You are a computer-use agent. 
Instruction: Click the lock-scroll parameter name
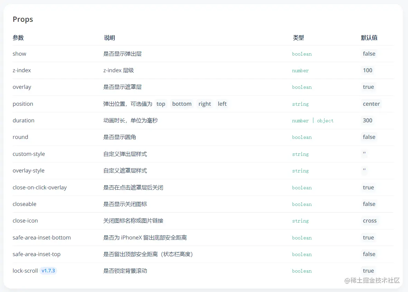[25, 271]
